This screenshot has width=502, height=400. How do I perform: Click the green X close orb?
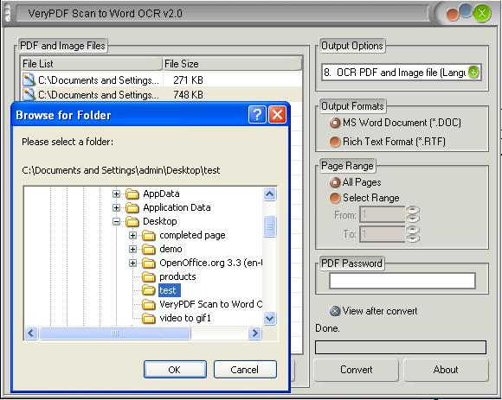(x=482, y=14)
